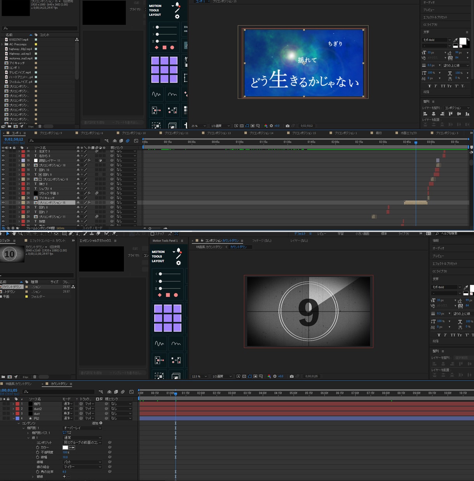
Task: Toggle the カラー property stopwatch
Action: tap(38, 447)
